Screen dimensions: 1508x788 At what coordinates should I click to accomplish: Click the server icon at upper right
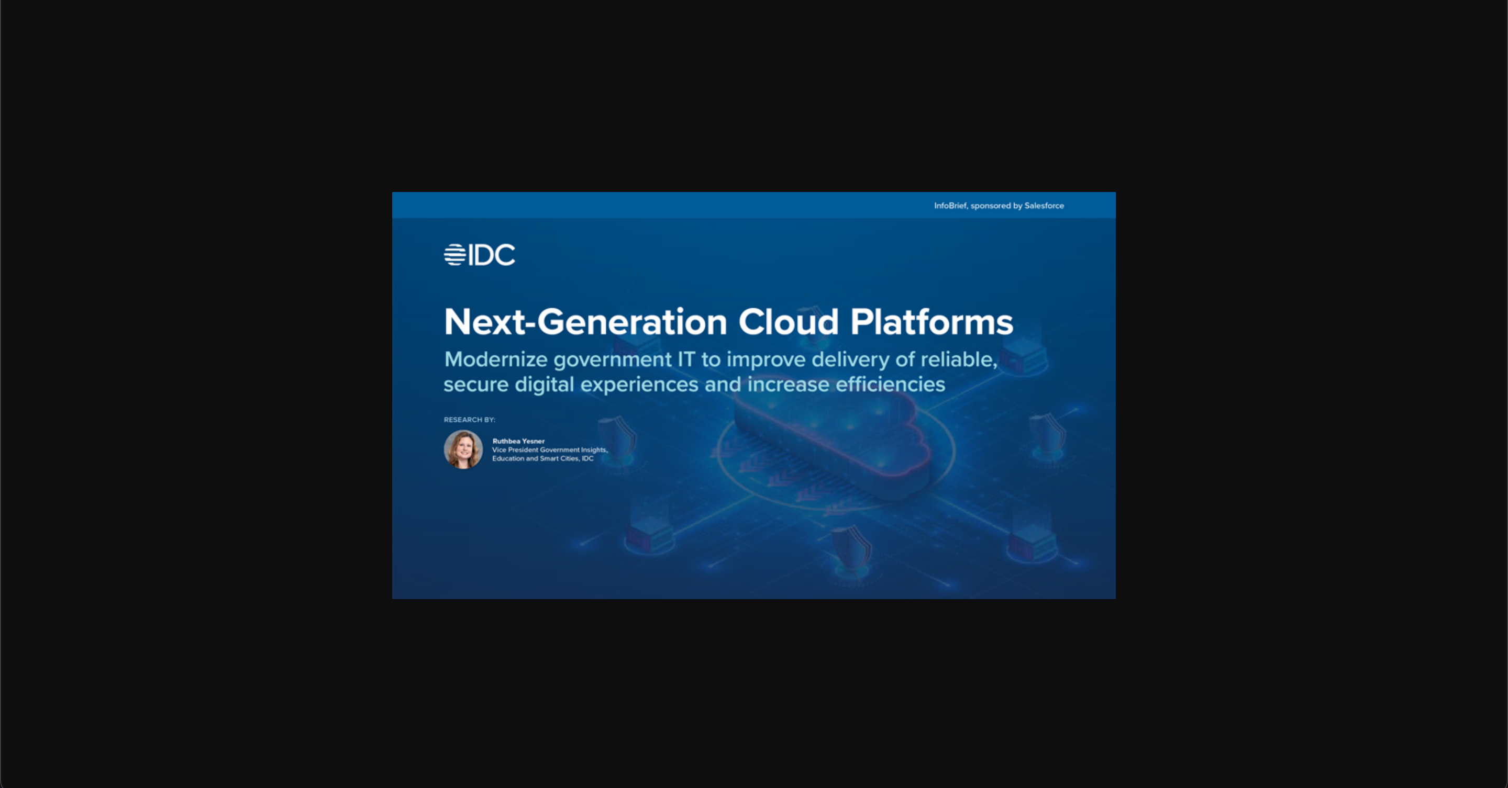(1024, 356)
